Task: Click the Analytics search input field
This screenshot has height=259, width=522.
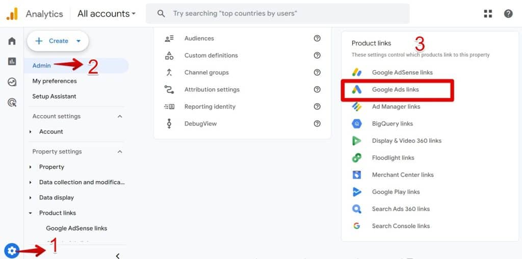Action: 278,14
